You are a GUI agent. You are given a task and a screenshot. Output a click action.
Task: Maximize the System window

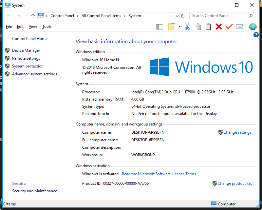point(237,5)
